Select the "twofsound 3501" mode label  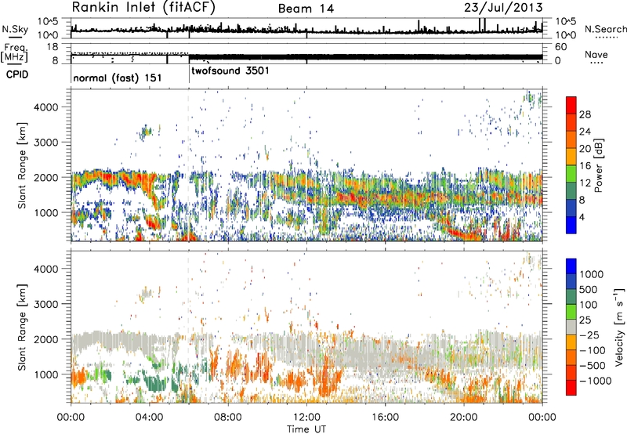[230, 71]
